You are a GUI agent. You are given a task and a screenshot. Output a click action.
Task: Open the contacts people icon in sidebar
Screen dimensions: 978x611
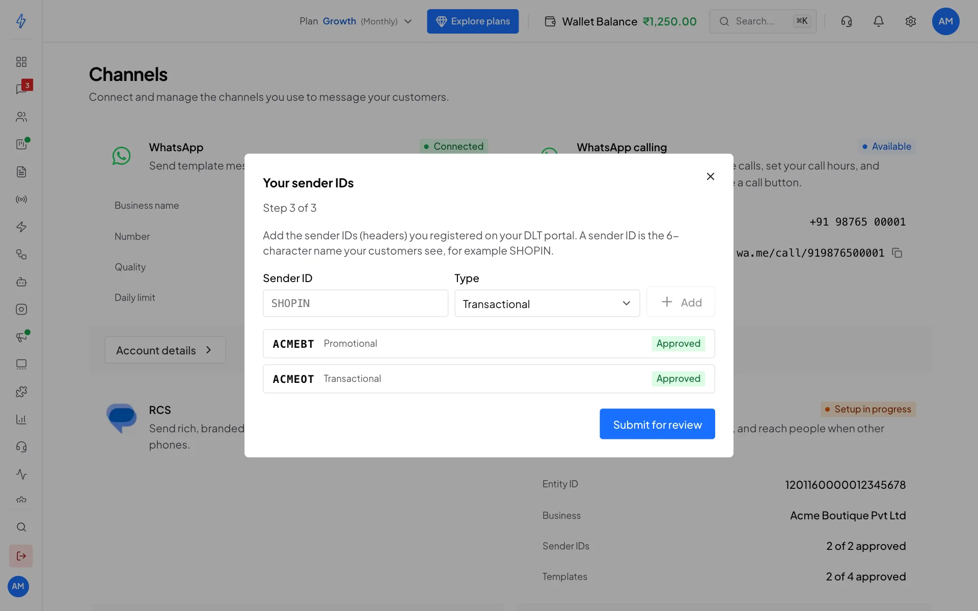point(21,117)
